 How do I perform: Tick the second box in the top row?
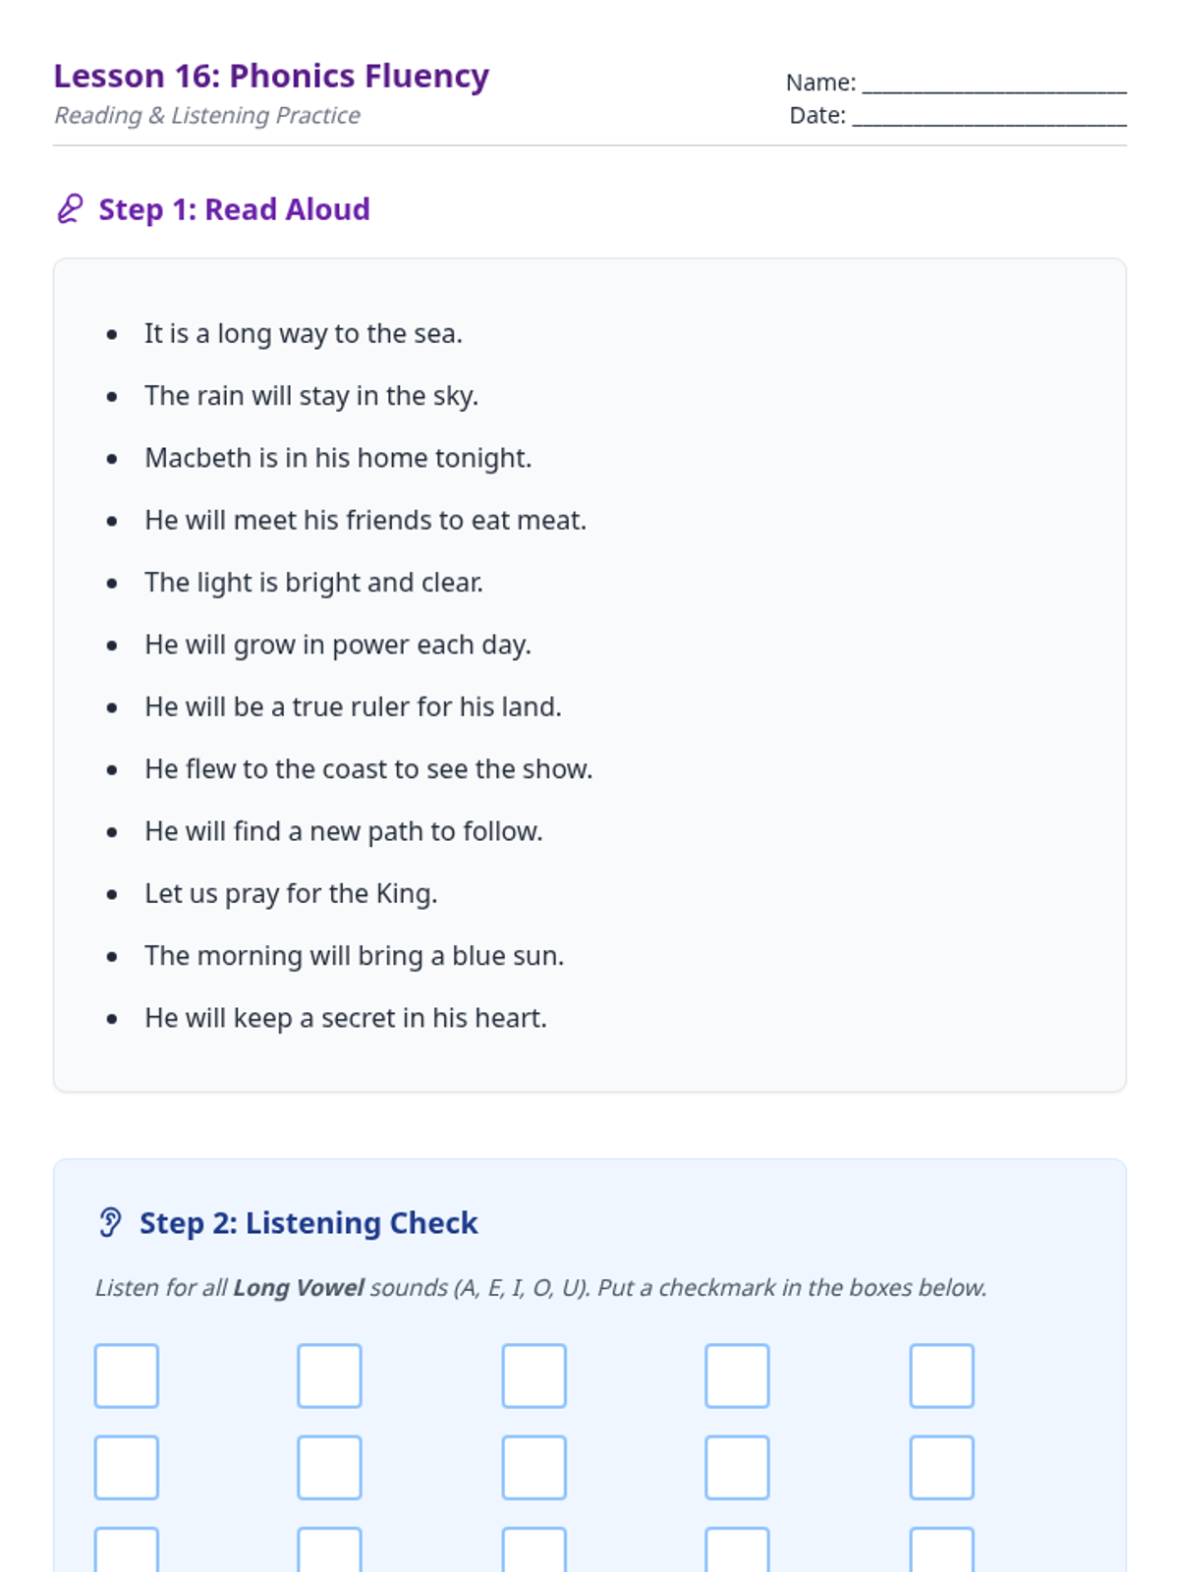click(330, 1375)
